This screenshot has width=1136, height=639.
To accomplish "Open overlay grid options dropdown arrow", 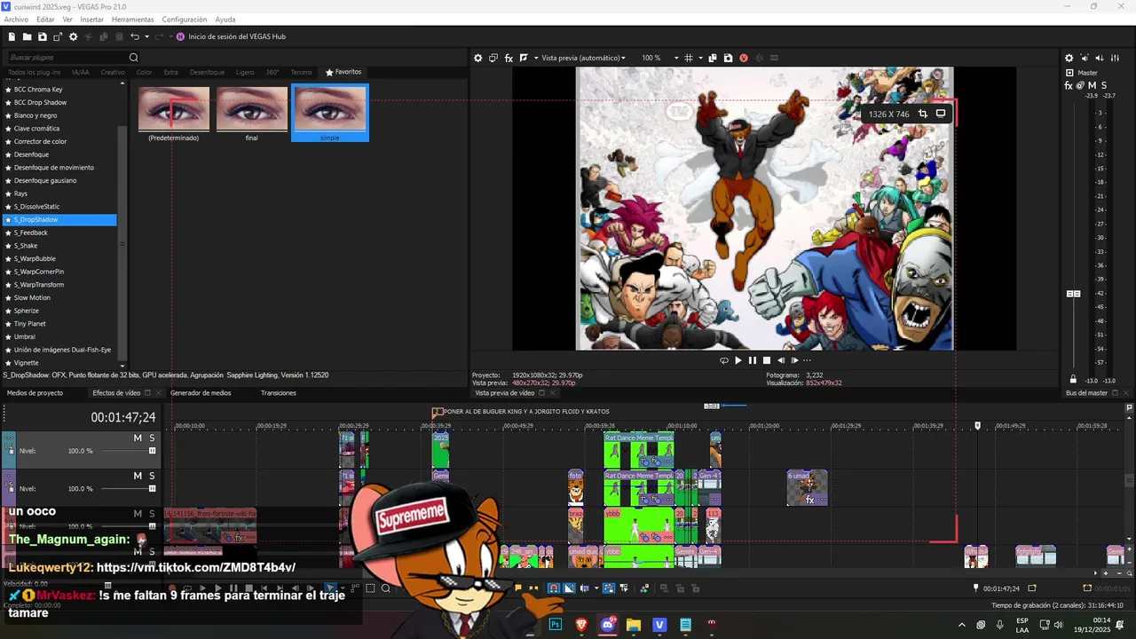I will (x=699, y=58).
